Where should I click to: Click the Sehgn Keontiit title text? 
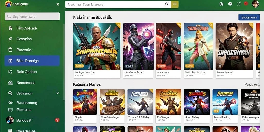pos(85,72)
